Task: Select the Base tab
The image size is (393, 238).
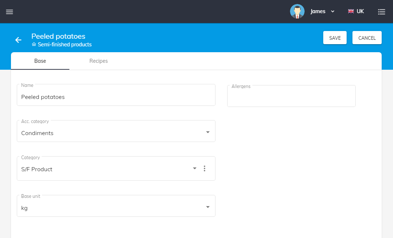Action: click(40, 61)
